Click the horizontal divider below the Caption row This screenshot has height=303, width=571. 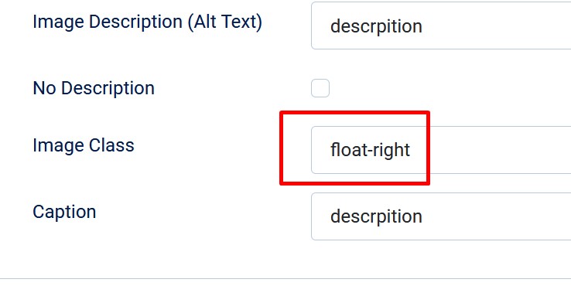pyautogui.click(x=285, y=278)
